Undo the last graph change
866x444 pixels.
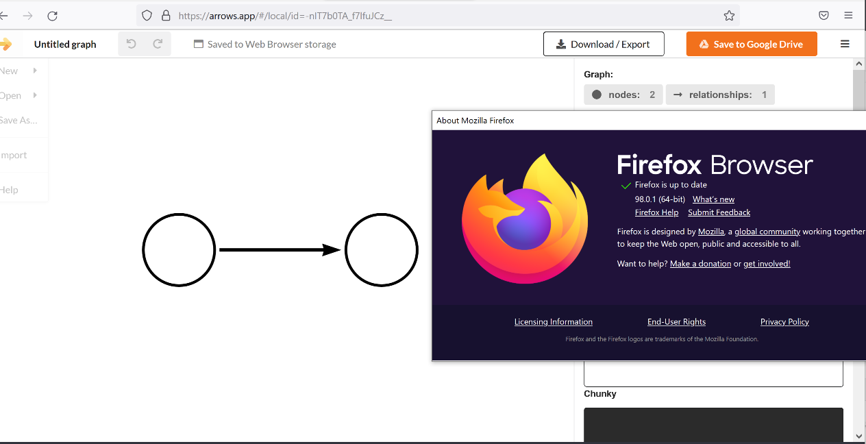click(x=132, y=44)
